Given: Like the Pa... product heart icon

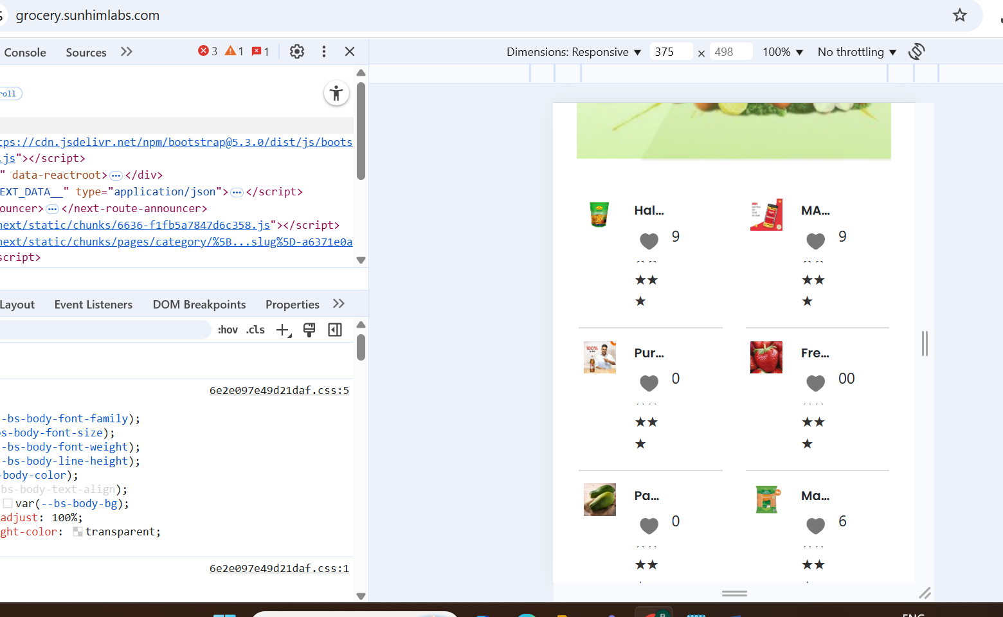Looking at the screenshot, I should click(649, 525).
